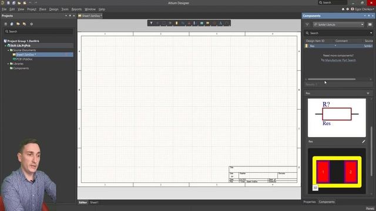Image resolution: width=376 pixels, height=211 pixels.
Task: Click the Components panel hamburger menu button
Action: 370,25
